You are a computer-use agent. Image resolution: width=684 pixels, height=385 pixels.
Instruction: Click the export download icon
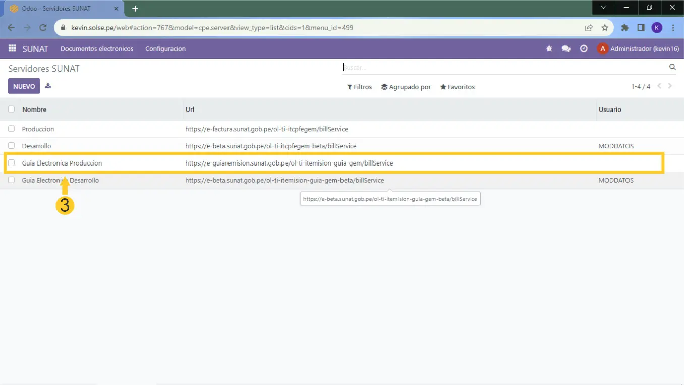click(x=48, y=86)
